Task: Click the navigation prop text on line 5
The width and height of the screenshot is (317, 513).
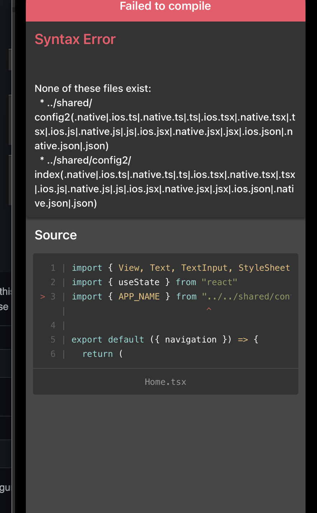Action: (190, 339)
